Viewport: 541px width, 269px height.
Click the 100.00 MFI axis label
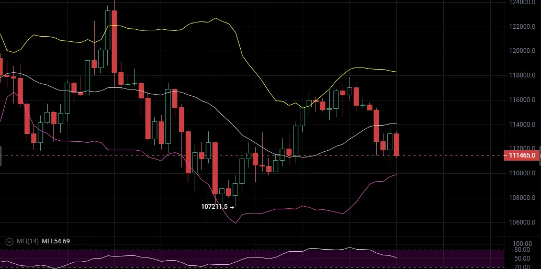(x=522, y=244)
